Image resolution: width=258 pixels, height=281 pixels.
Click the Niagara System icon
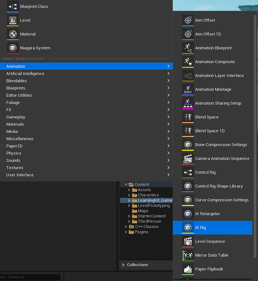[x=13, y=48]
